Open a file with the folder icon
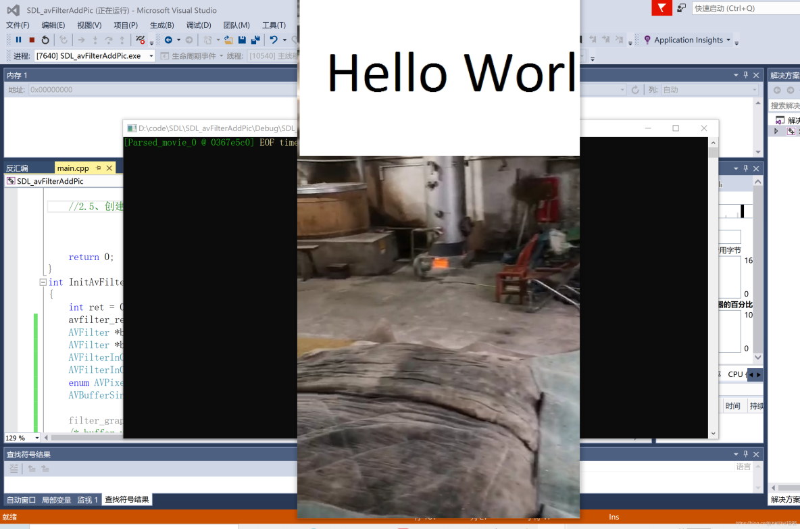 [x=228, y=40]
